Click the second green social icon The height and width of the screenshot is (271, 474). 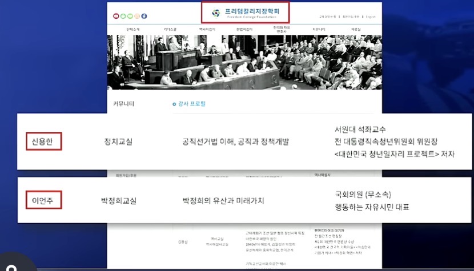(x=130, y=17)
